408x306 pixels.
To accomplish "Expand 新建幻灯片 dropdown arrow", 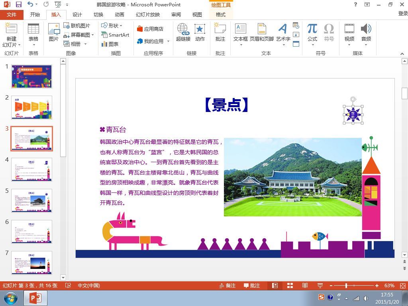I will click(x=19, y=45).
